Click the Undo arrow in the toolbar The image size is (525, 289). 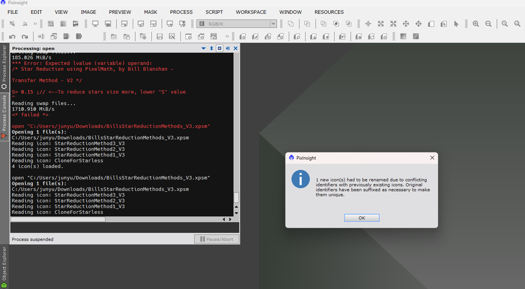tap(12, 37)
